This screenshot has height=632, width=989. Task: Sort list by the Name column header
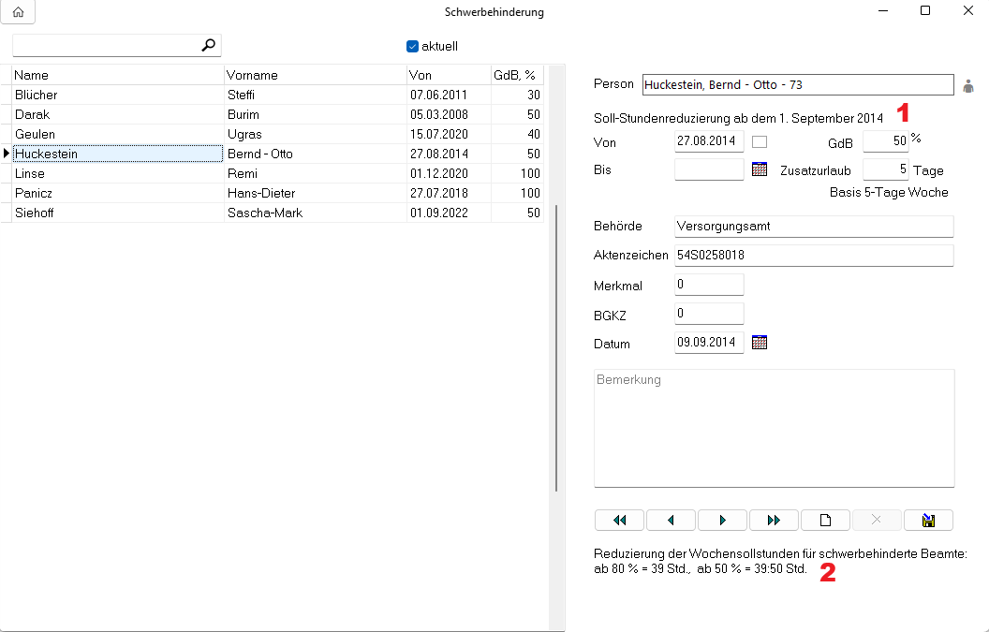click(118, 75)
